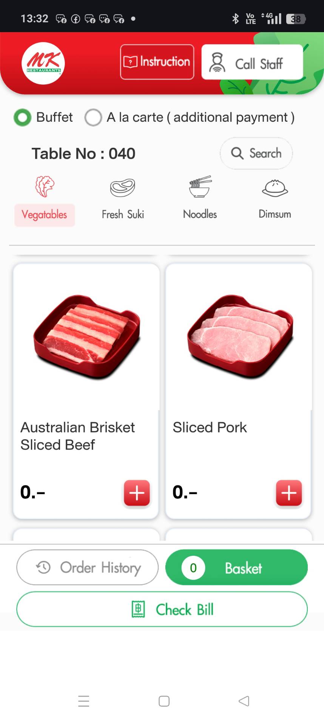The height and width of the screenshot is (721, 324).
Task: Add Australian Brisket Sliced Beef to basket
Action: coord(137,493)
